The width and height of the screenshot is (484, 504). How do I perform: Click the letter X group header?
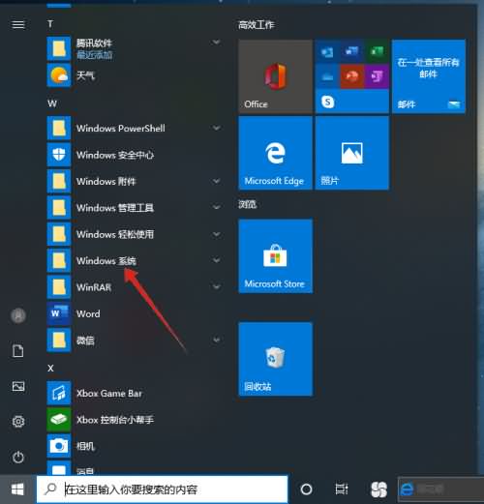(50, 369)
